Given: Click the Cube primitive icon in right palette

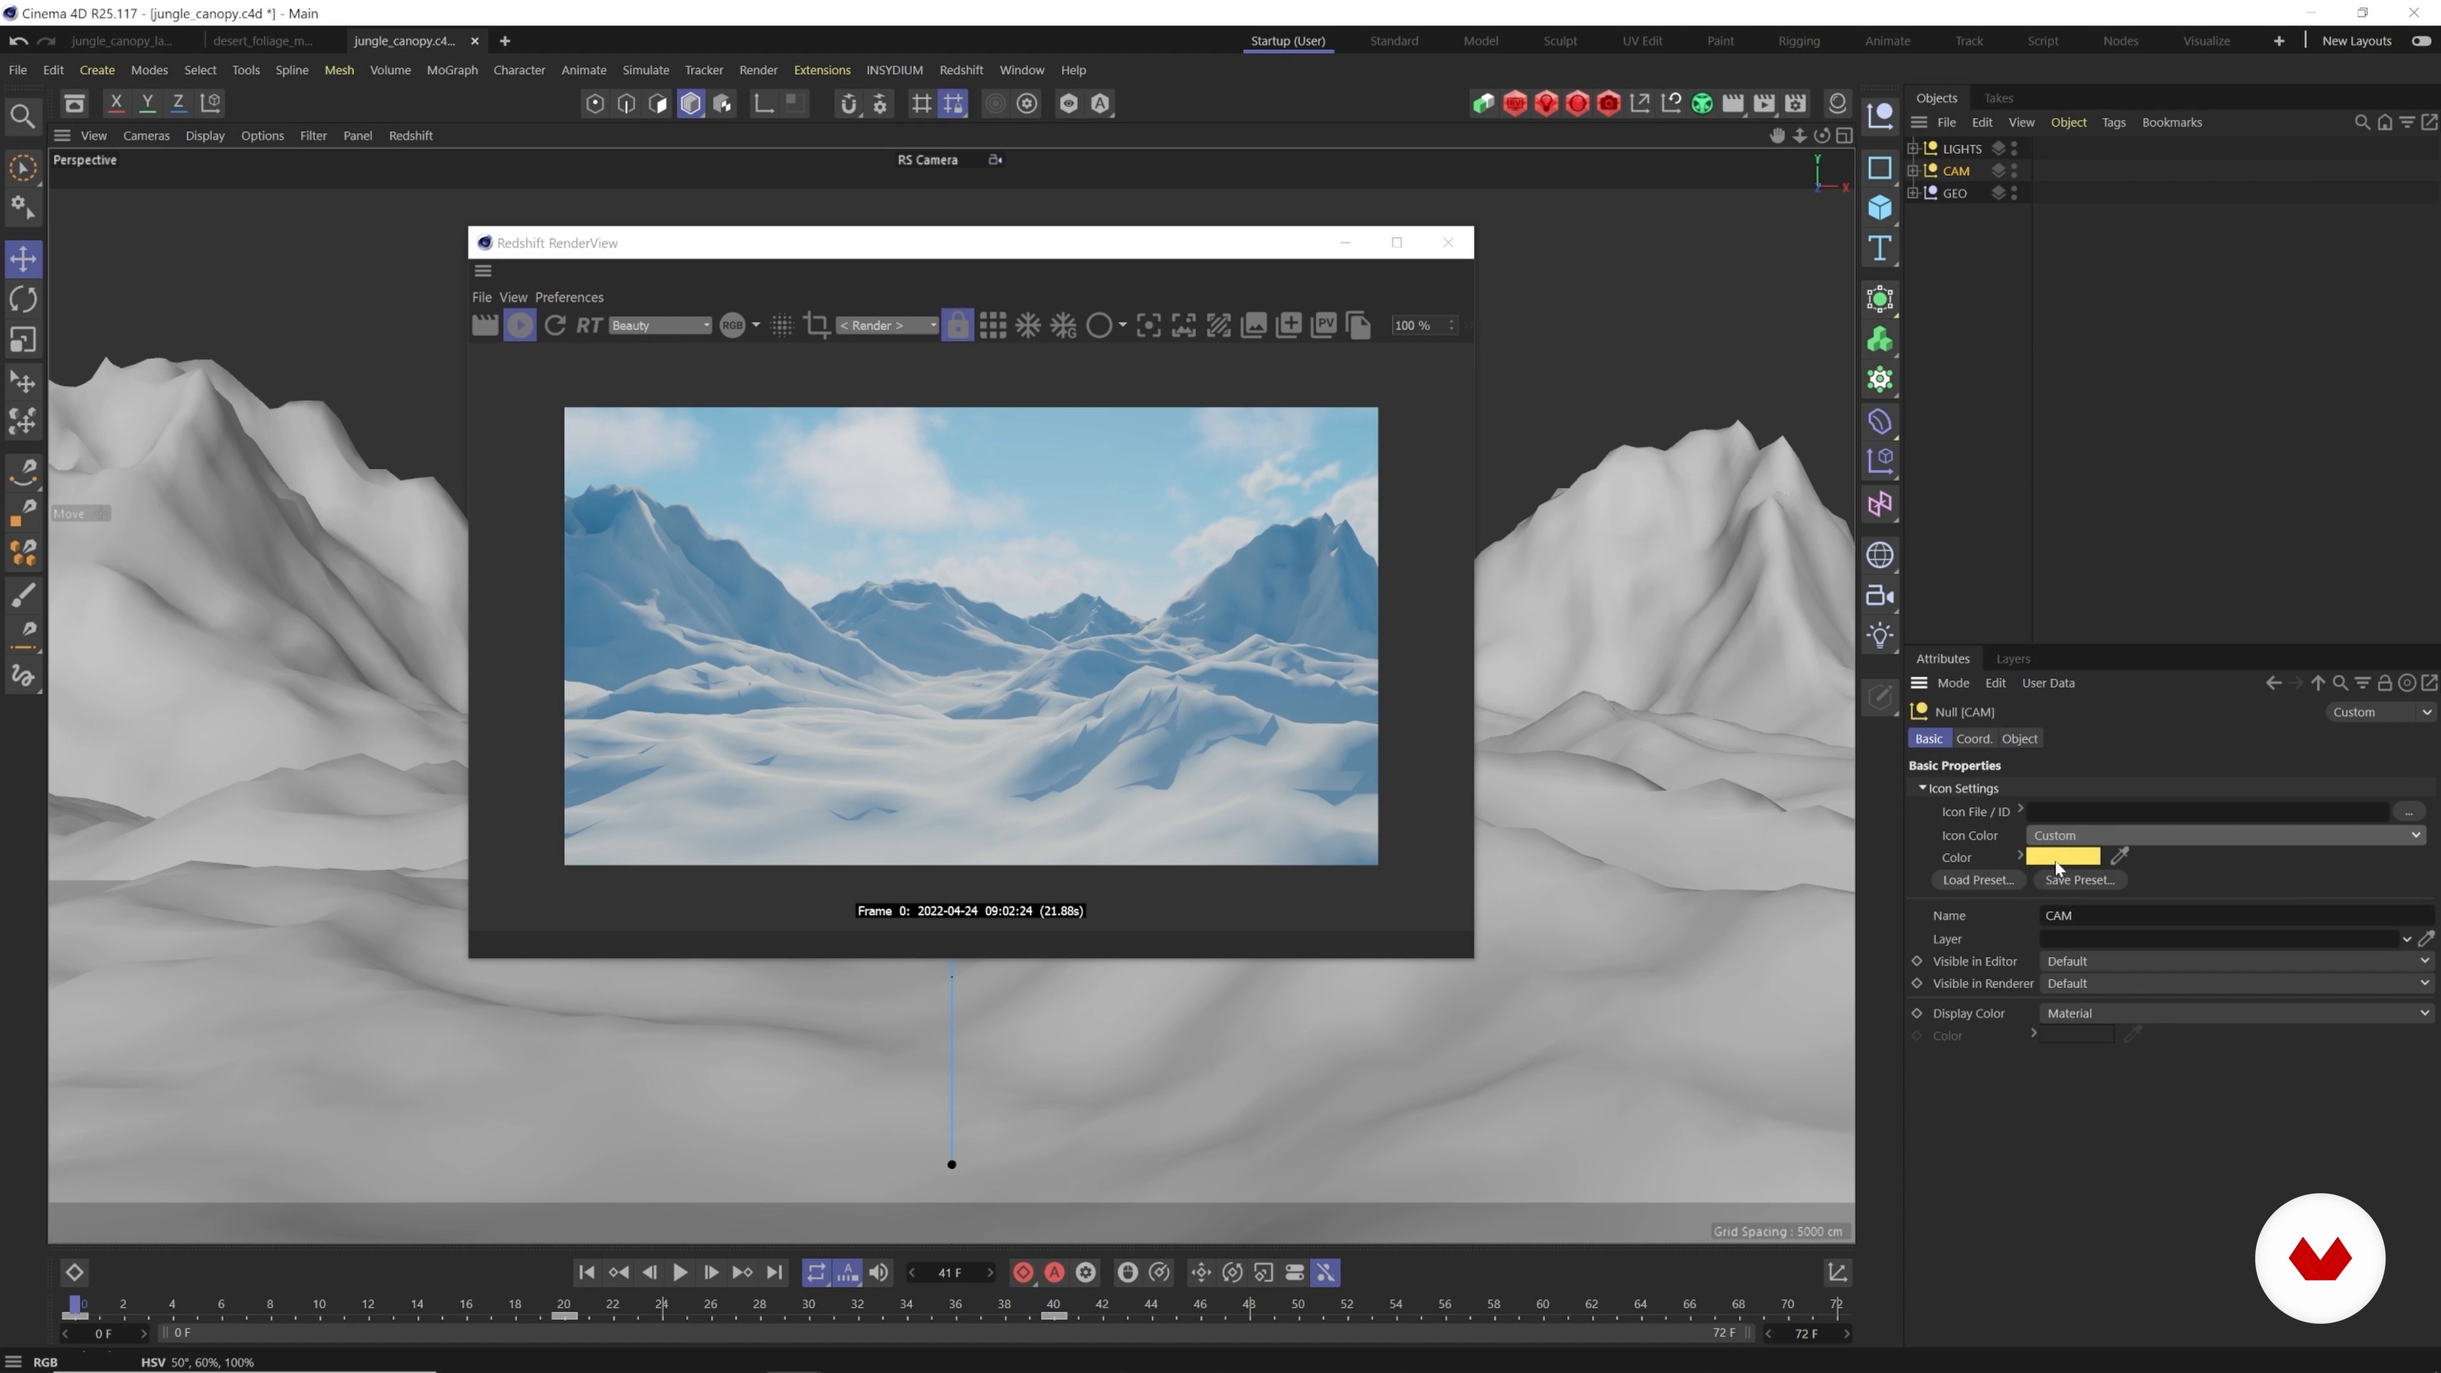Looking at the screenshot, I should [1879, 208].
